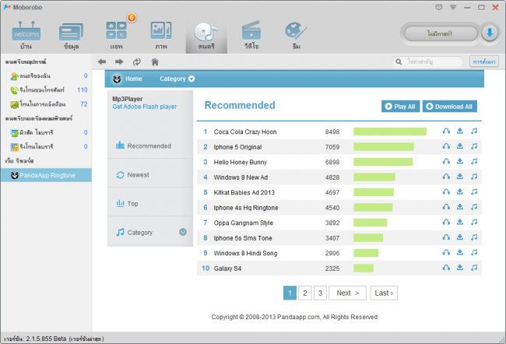The width and height of the screenshot is (506, 344).
Task: Click the Play All button
Action: [x=400, y=107]
